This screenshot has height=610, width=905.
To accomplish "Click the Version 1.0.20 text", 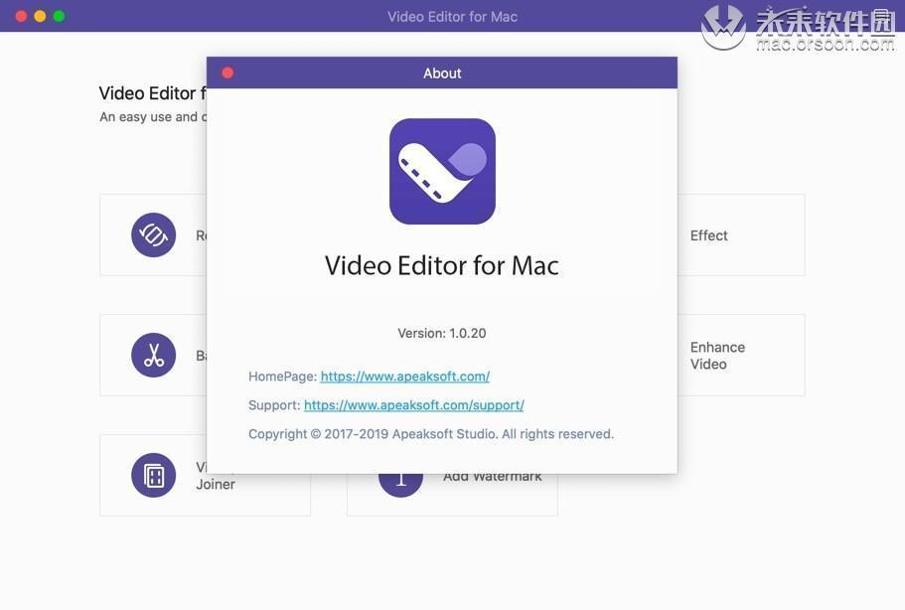I will pos(442,333).
